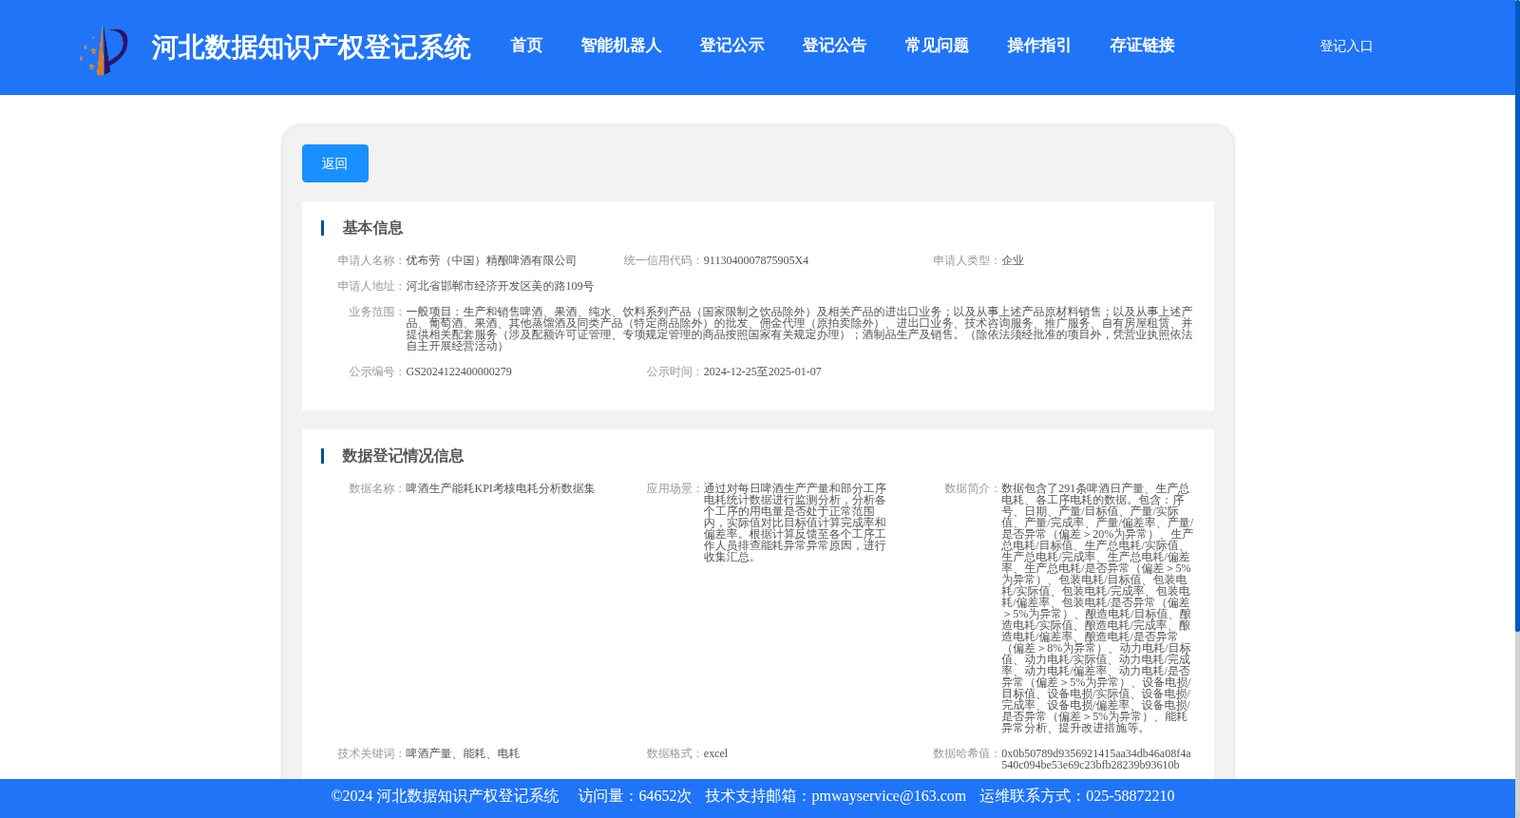Open the 智能机器人 menu item
This screenshot has height=818, width=1520.
tap(621, 46)
